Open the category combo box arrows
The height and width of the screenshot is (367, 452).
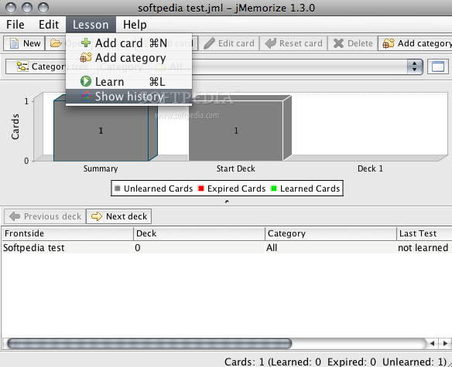pos(415,66)
